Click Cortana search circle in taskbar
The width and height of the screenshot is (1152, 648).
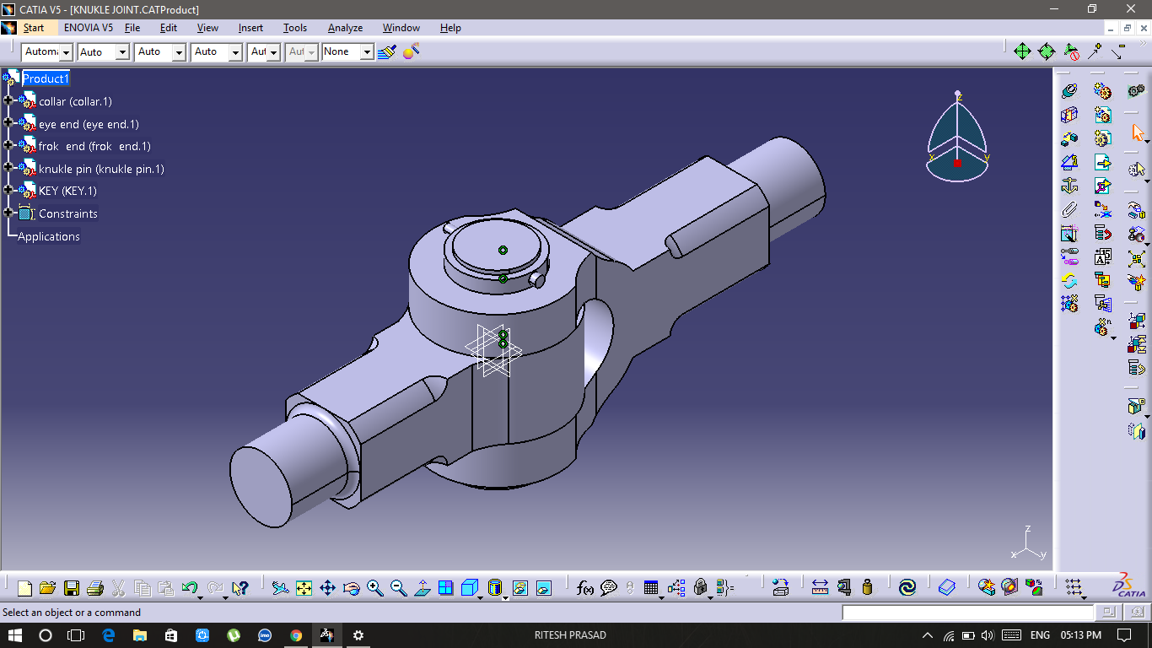click(x=46, y=634)
